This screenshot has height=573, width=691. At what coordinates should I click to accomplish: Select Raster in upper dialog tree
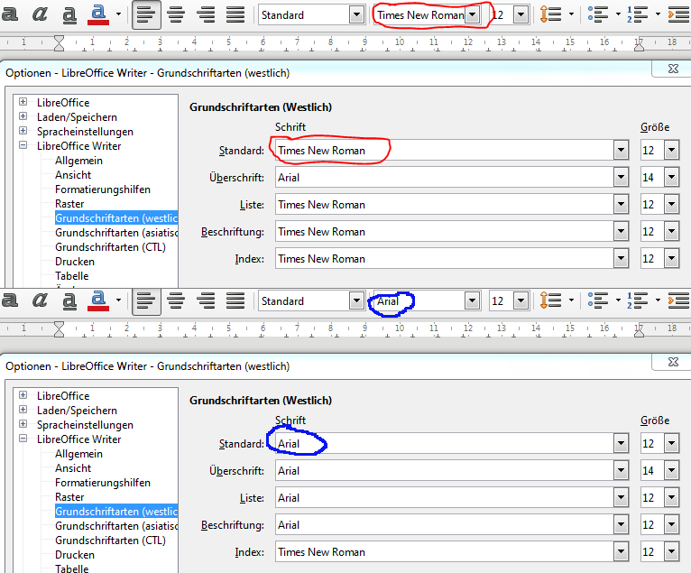[69, 204]
